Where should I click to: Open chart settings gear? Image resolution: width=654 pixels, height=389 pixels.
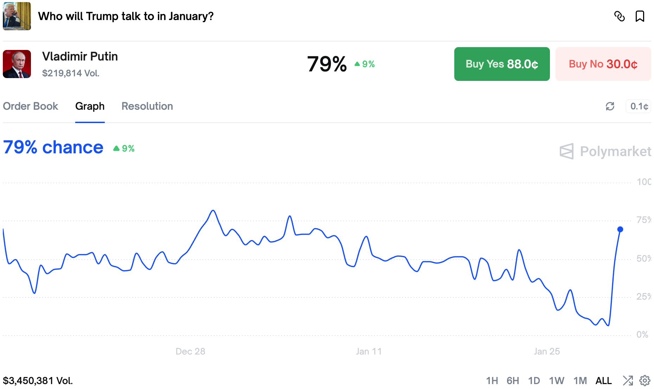645,381
